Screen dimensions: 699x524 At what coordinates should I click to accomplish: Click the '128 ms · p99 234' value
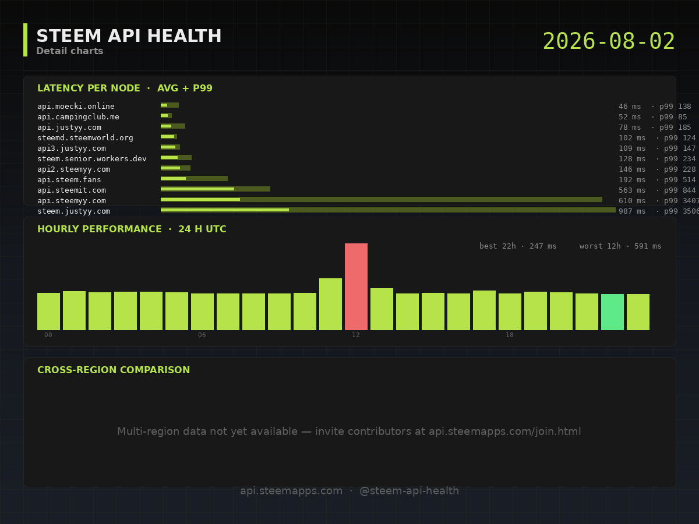(657, 159)
